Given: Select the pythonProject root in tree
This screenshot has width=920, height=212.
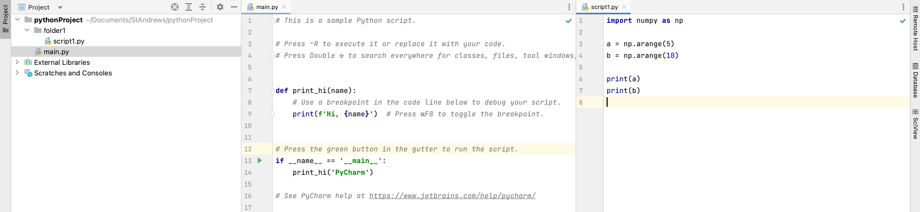Looking at the screenshot, I should click(x=58, y=20).
